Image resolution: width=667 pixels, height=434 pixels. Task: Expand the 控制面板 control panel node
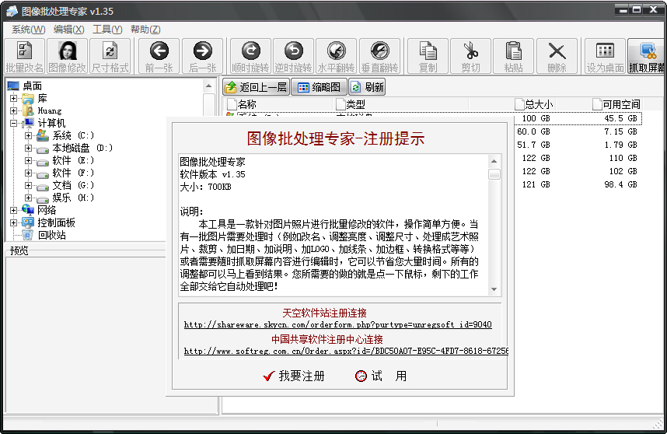pyautogui.click(x=14, y=222)
